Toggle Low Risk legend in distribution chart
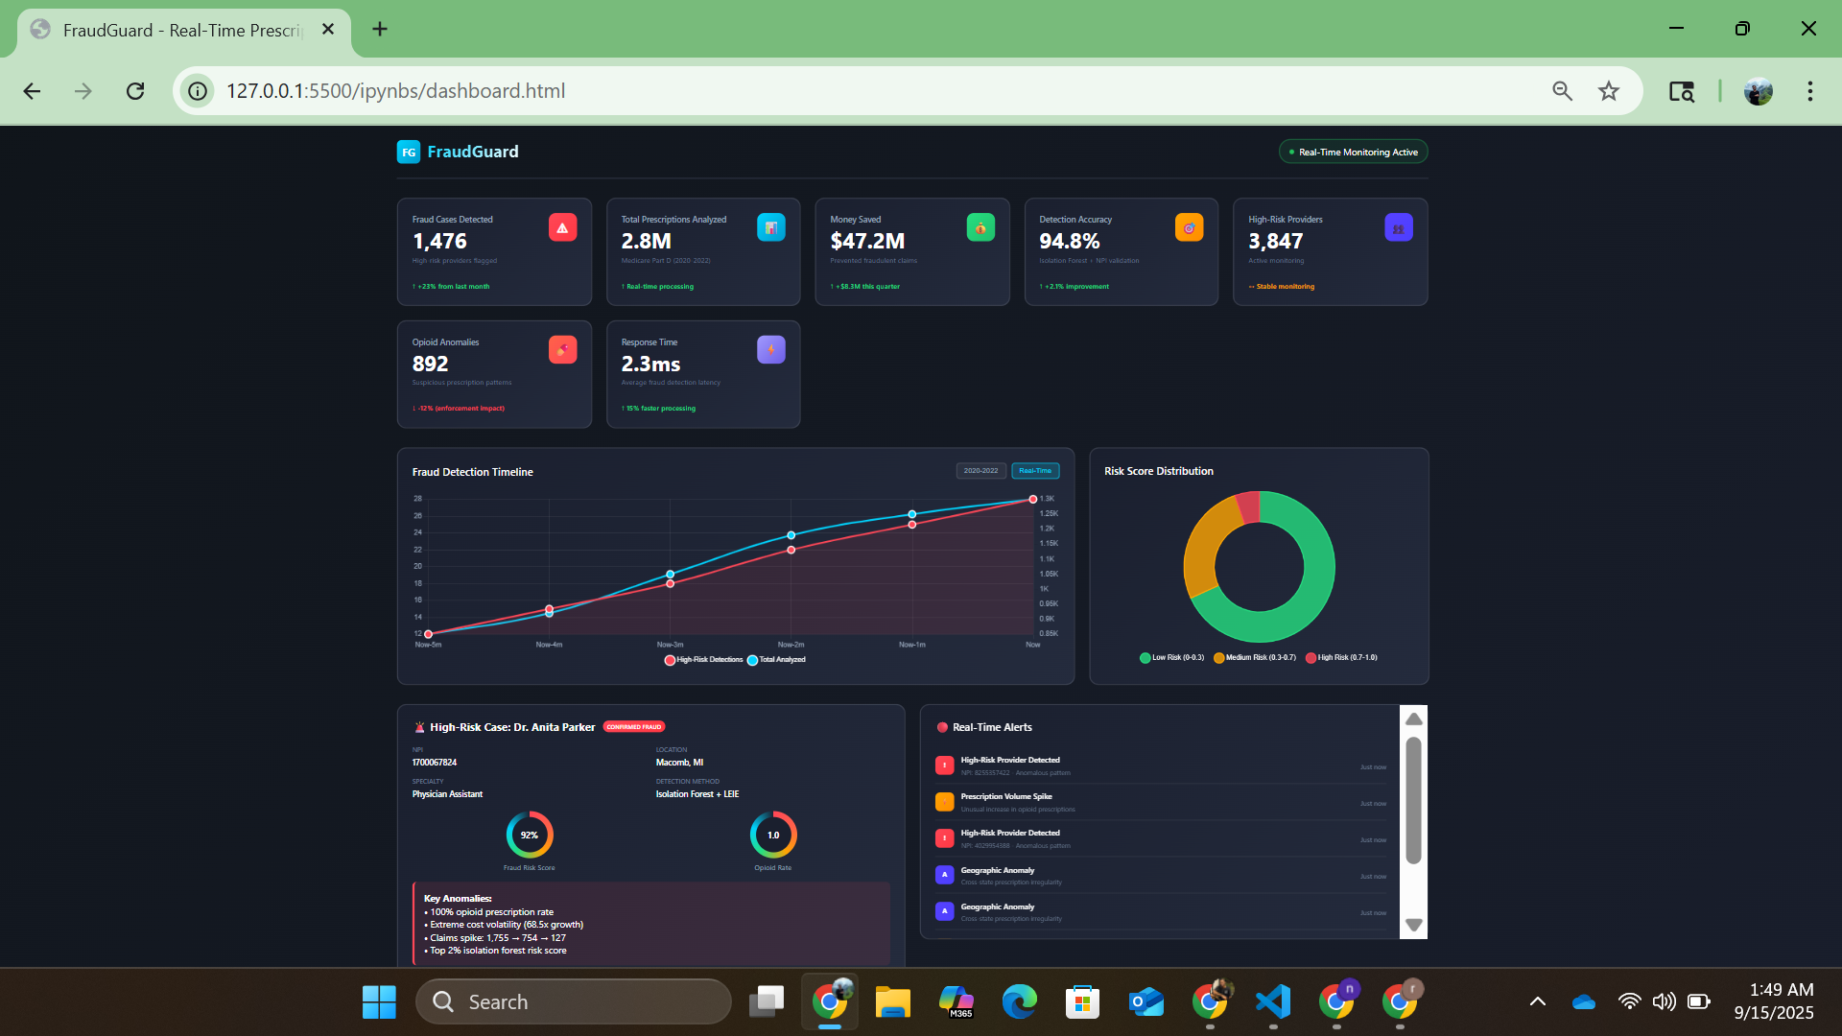Image resolution: width=1842 pixels, height=1036 pixels. point(1171,658)
